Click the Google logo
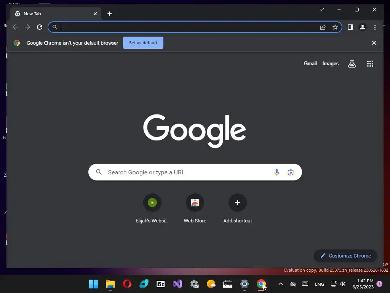Image resolution: width=390 pixels, height=293 pixels. (x=195, y=131)
